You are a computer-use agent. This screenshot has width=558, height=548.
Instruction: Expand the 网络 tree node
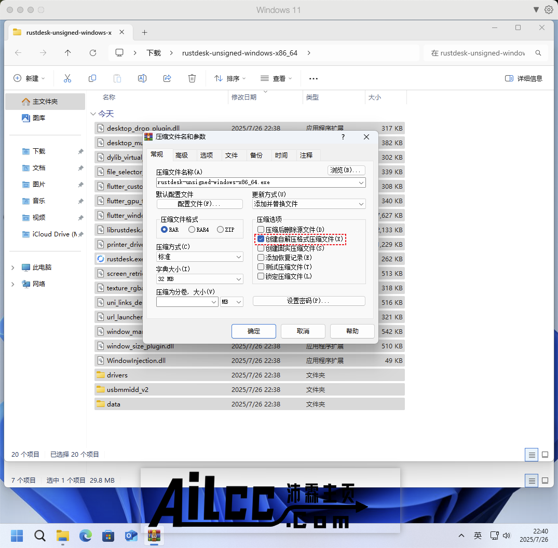13,284
